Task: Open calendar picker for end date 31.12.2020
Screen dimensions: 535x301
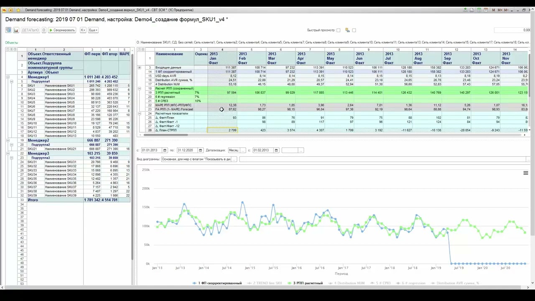Action: (x=201, y=150)
